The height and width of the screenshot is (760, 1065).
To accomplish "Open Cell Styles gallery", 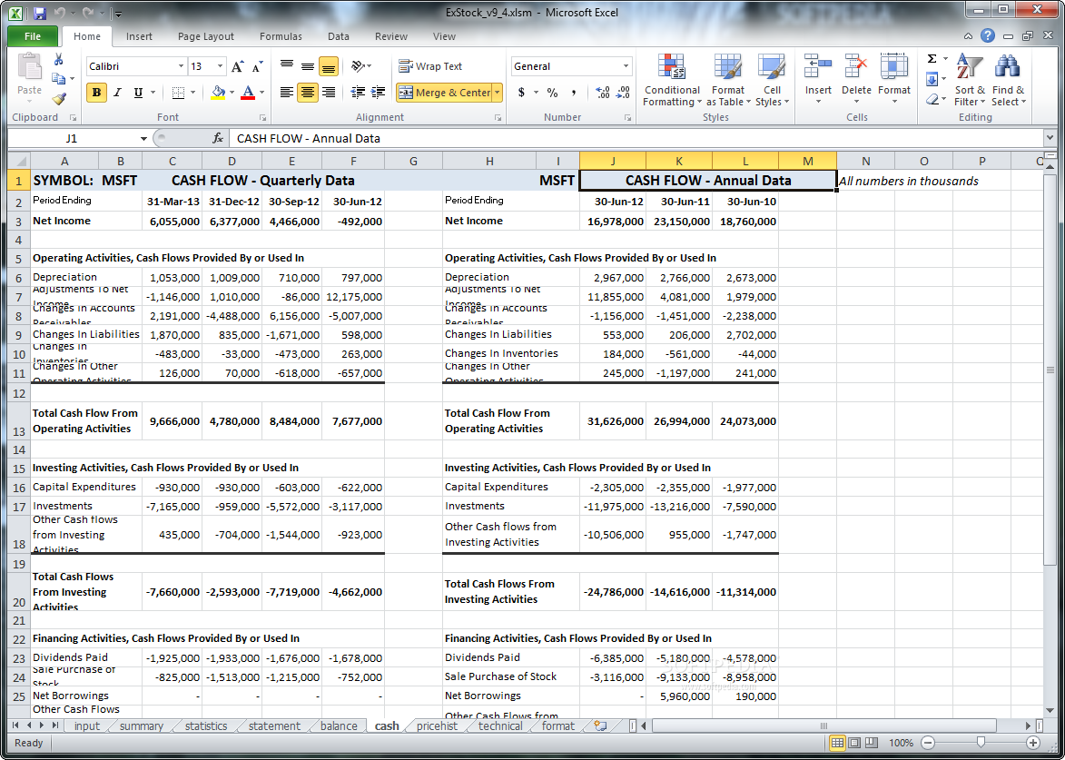I will (772, 80).
